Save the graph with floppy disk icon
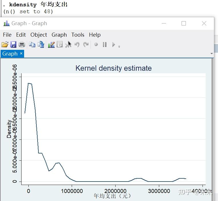This screenshot has height=201, width=218. pos(13,45)
